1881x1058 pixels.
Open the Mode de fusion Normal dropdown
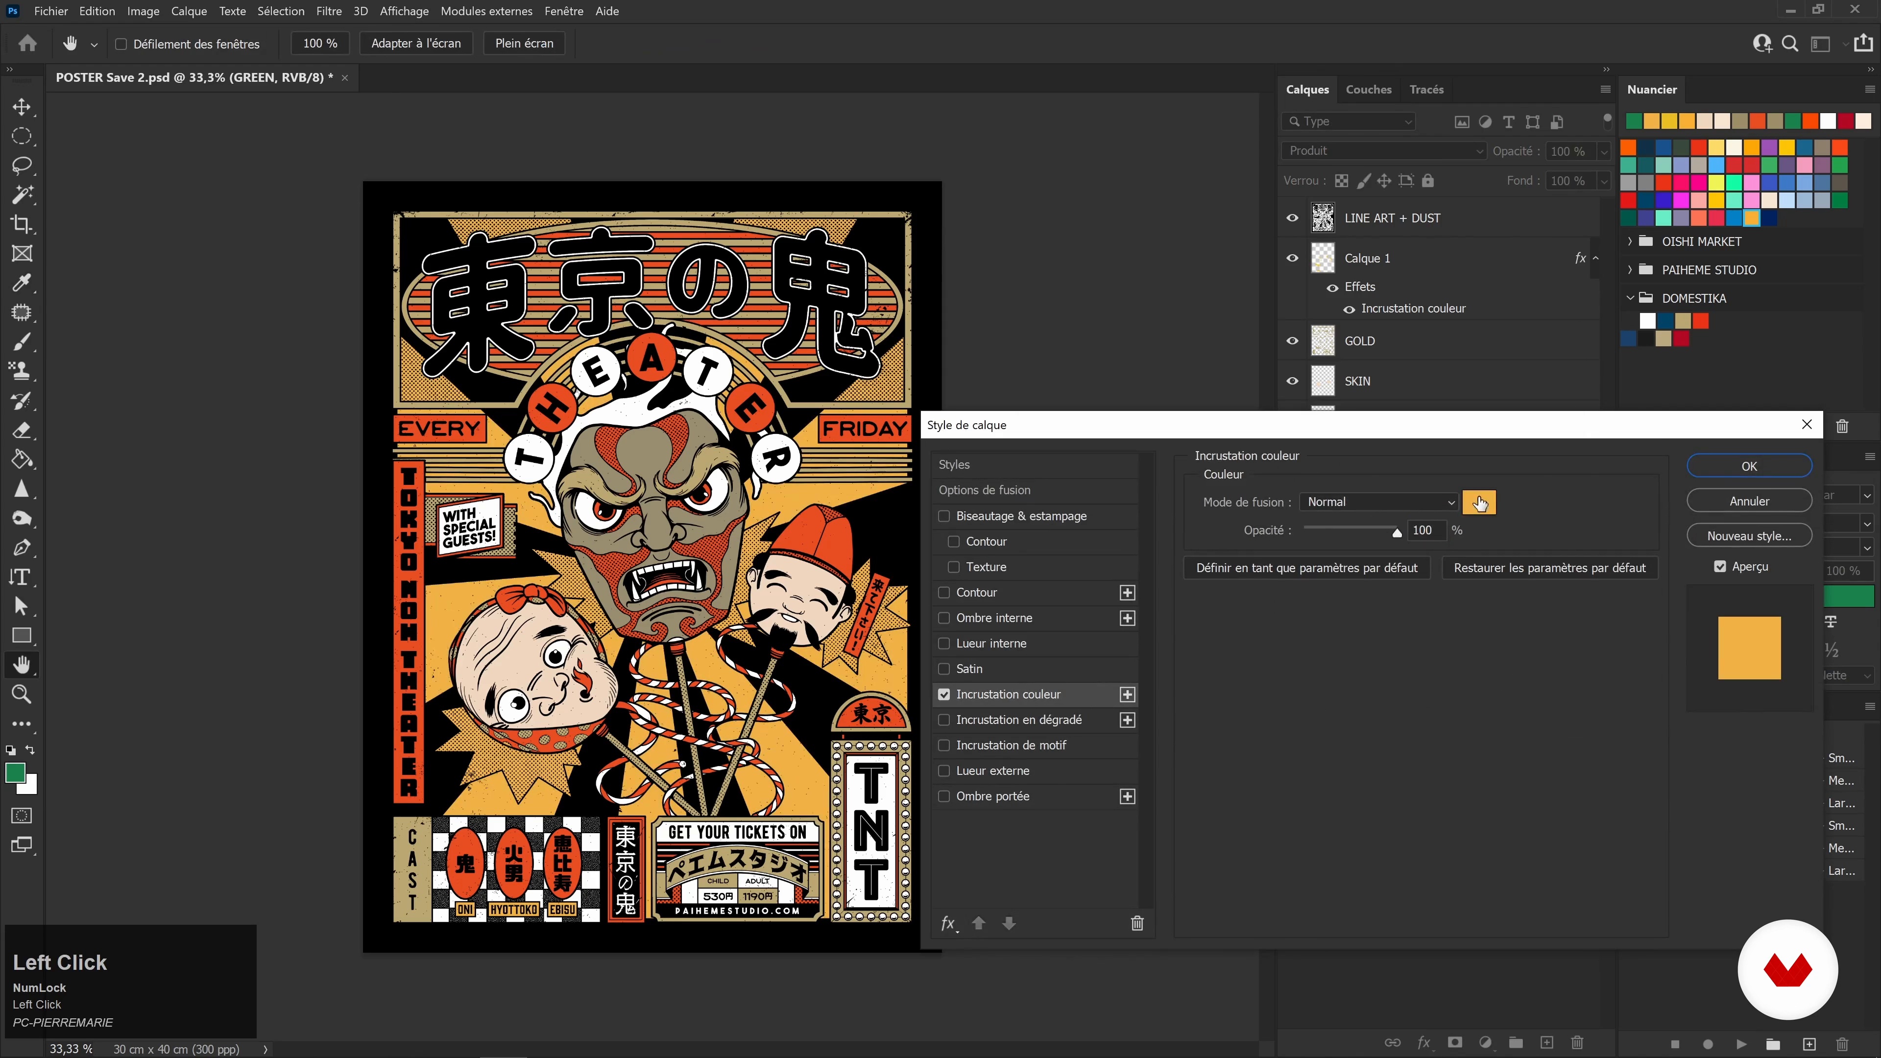1378,502
